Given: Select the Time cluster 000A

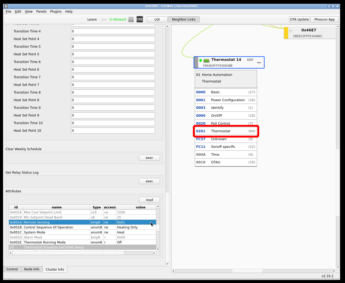Looking at the screenshot, I should click(226, 154).
